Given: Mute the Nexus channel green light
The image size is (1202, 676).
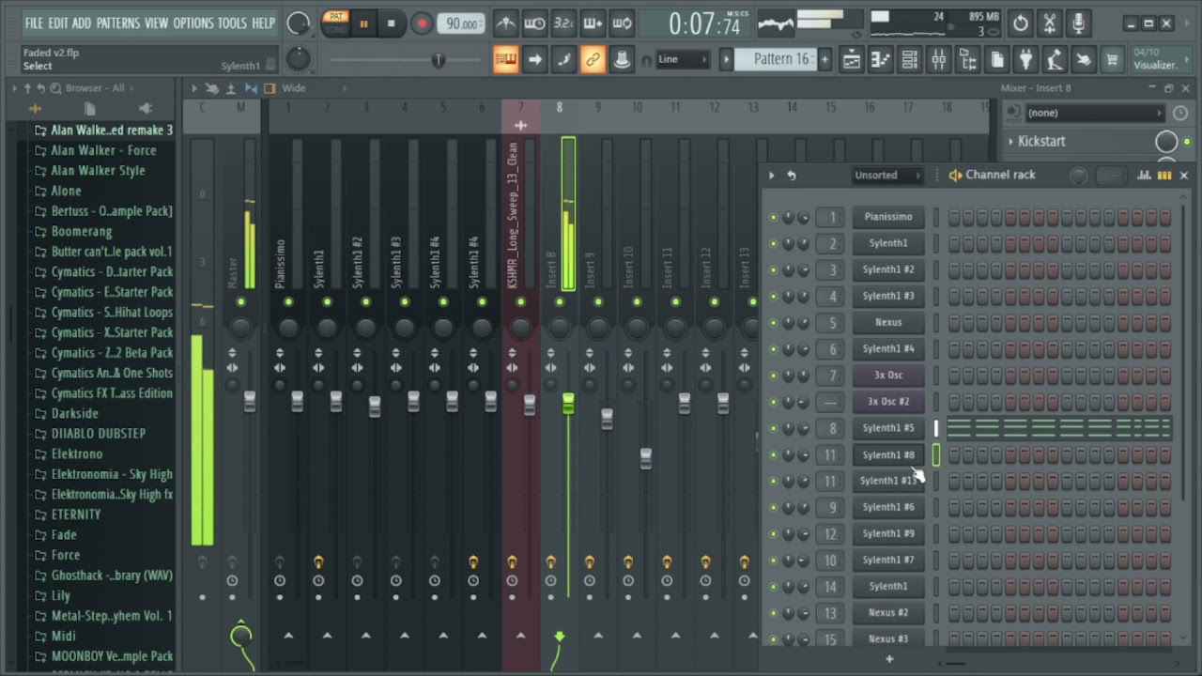Looking at the screenshot, I should coord(773,322).
